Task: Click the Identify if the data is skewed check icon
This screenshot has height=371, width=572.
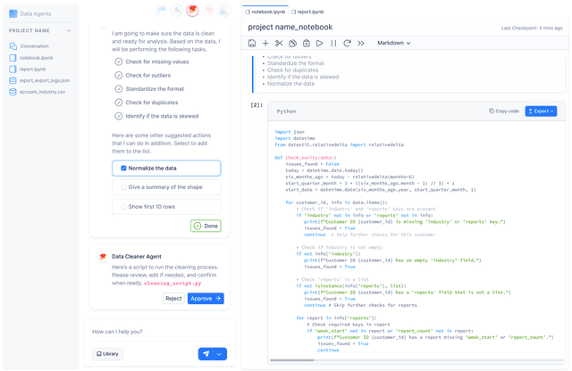Action: tap(119, 116)
